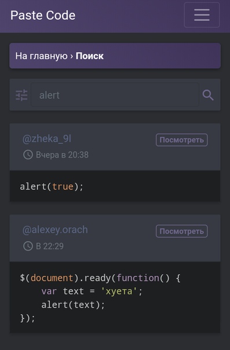Viewport: 230px width, 350px height.
Task: Select Поиск breadcrumb item
Action: point(90,56)
